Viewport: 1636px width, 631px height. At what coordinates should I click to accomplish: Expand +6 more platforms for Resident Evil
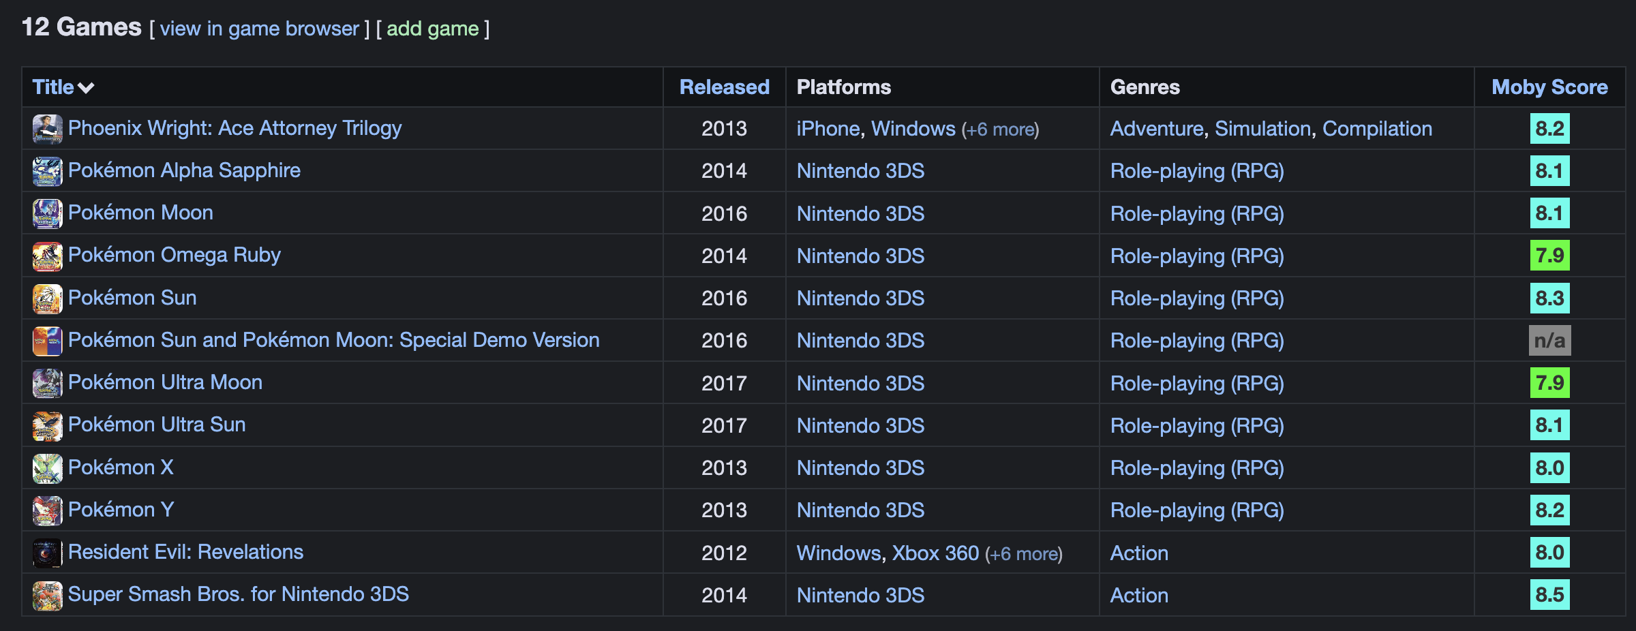pos(1024,553)
